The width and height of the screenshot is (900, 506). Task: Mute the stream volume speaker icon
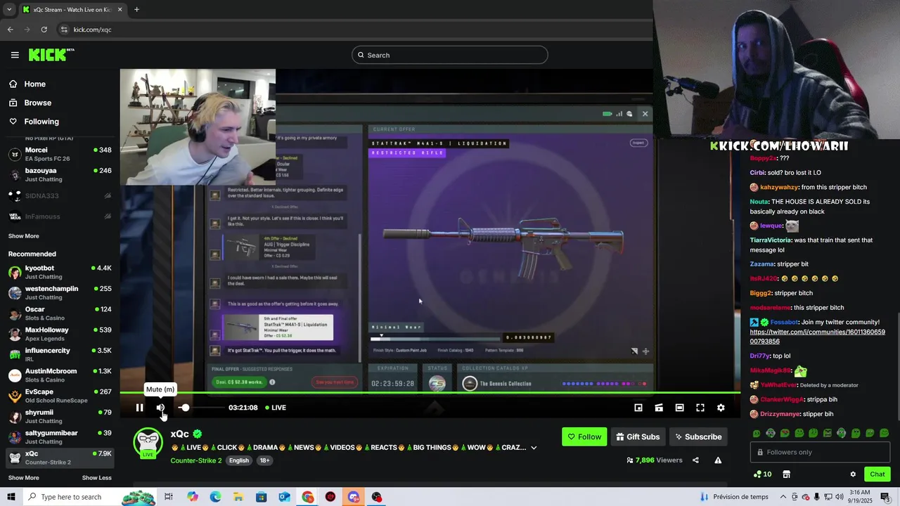160,408
